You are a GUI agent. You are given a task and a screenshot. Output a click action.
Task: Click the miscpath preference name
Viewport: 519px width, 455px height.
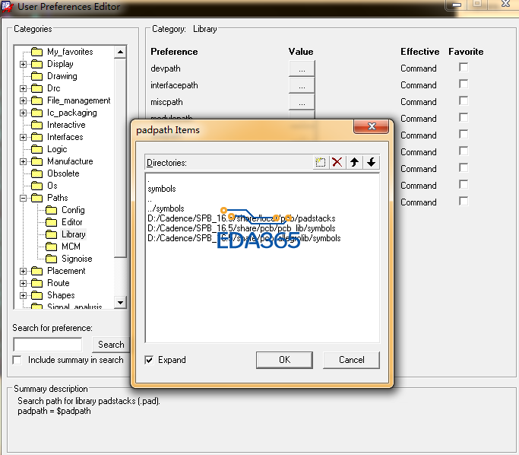(x=166, y=102)
